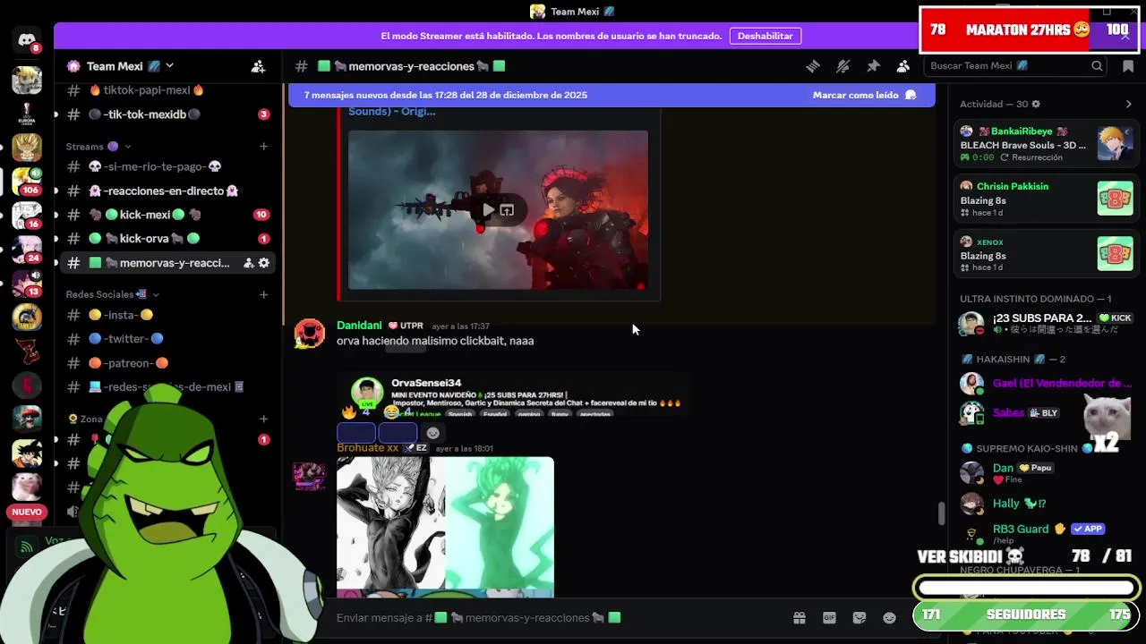
Task: Open xenox Blazing 8s activity card
Action: 1046,254
